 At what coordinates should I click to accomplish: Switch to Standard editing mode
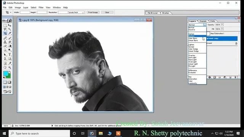[5, 82]
